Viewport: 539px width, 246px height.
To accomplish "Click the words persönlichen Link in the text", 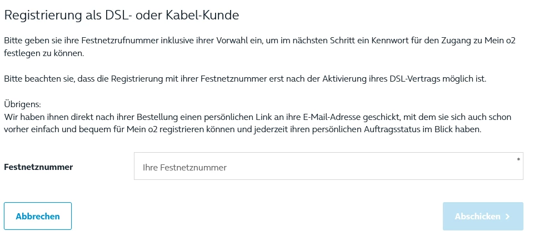I will click(247, 117).
